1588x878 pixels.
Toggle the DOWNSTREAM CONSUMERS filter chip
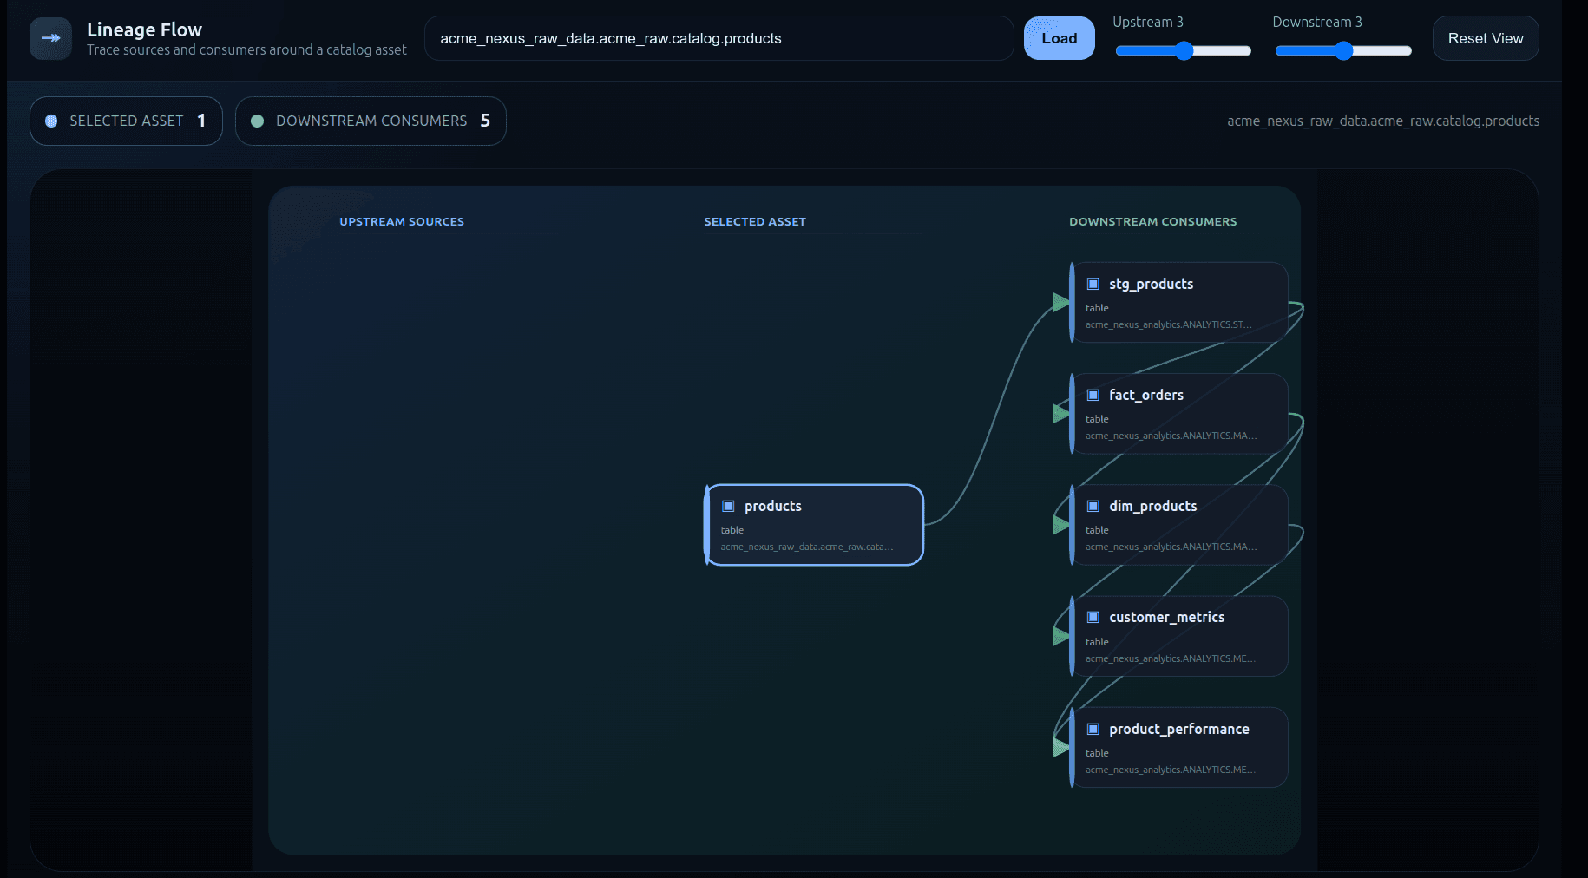(371, 121)
